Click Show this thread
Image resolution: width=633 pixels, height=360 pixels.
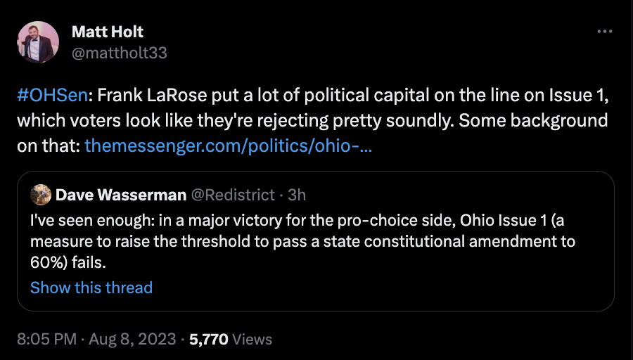91,288
